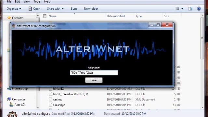Click the Burn button
The width and height of the screenshot is (208, 117).
tap(74, 9)
